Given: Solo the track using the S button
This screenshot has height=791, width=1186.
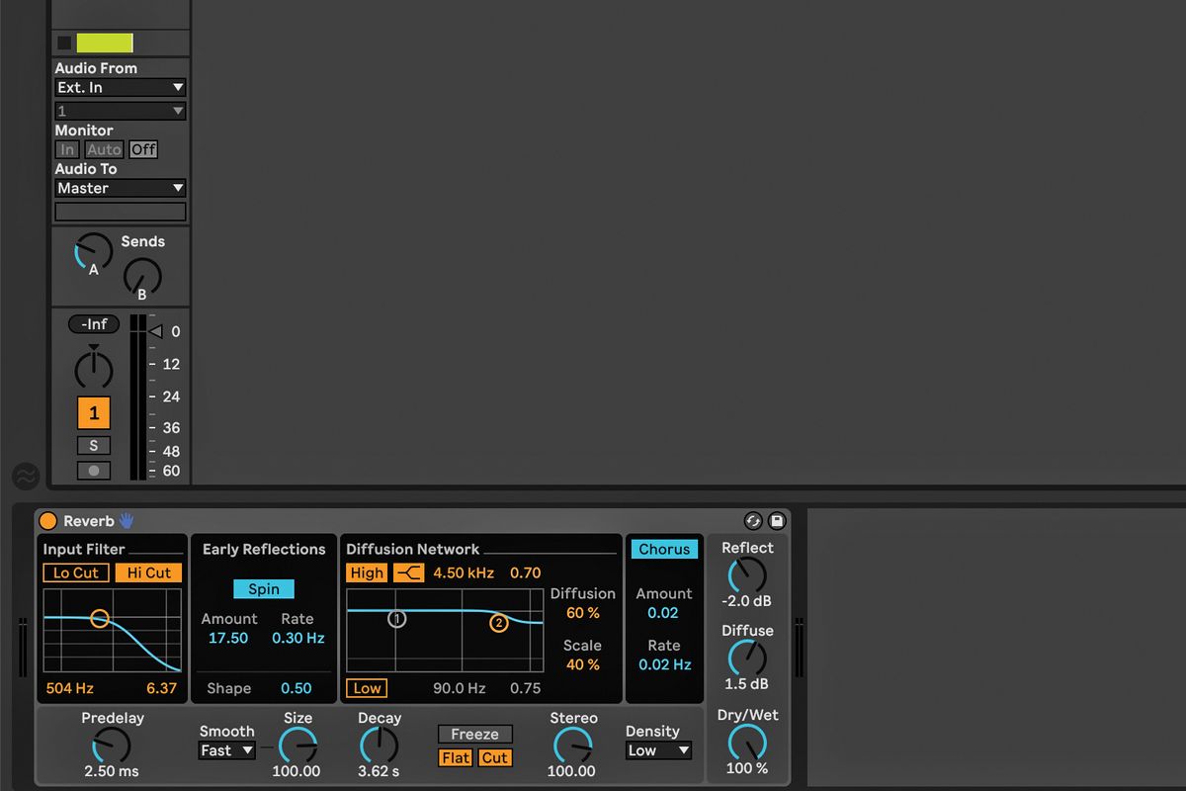Looking at the screenshot, I should tap(94, 445).
